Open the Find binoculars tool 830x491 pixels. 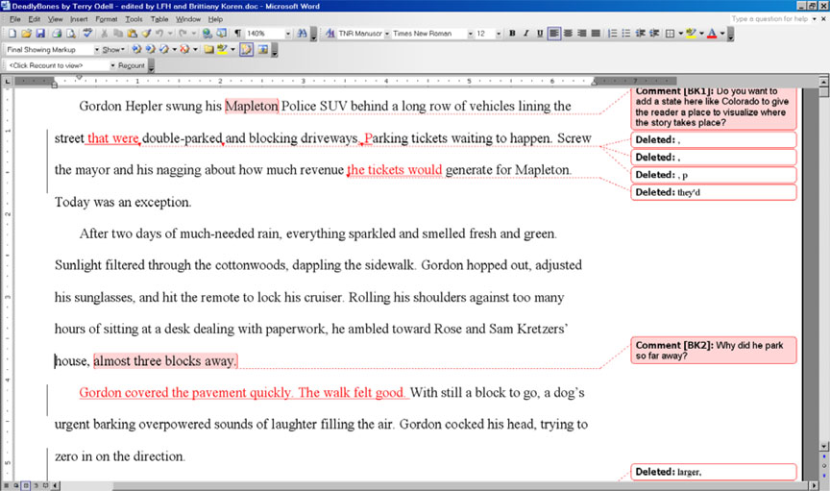point(303,34)
